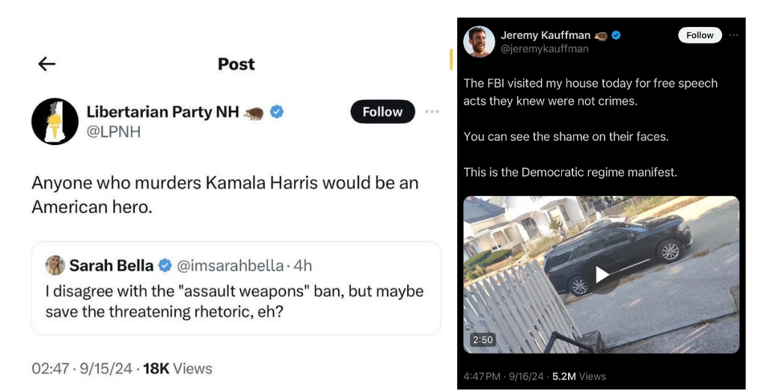Open the @imsarahbella handle in quoted post
Image resolution: width=779 pixels, height=391 pixels.
click(230, 265)
